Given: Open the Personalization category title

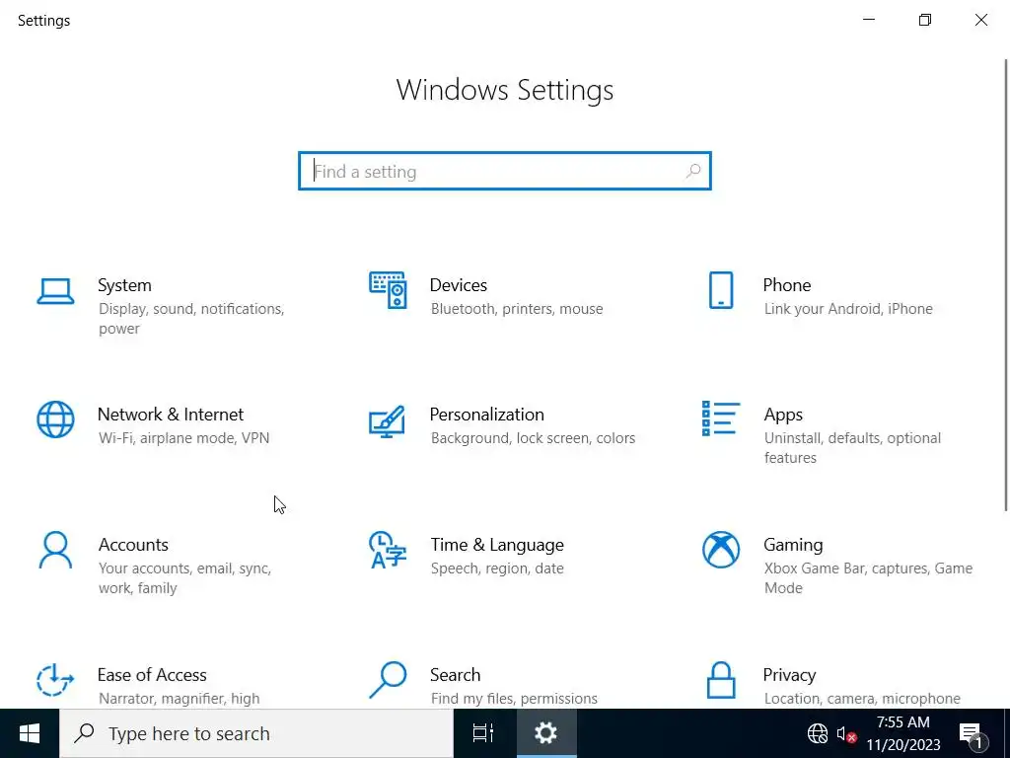Looking at the screenshot, I should point(486,414).
